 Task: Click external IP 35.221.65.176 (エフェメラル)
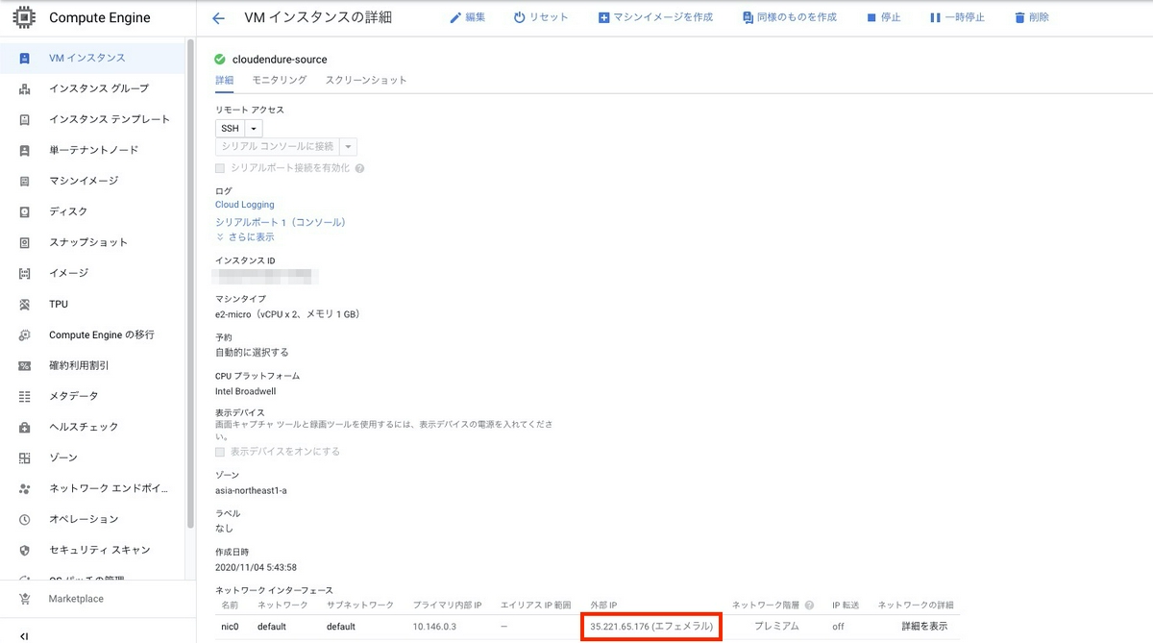pyautogui.click(x=651, y=627)
